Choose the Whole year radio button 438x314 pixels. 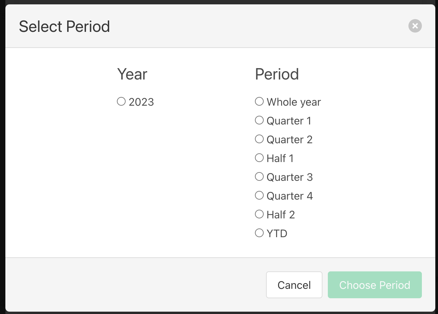[x=259, y=101]
